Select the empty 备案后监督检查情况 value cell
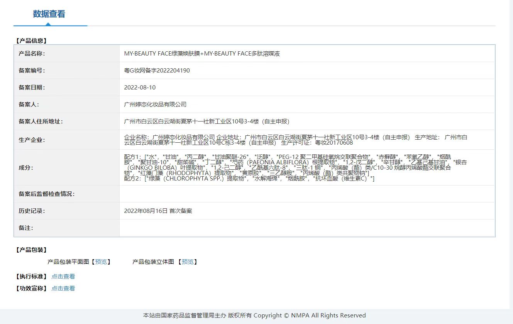This screenshot has width=513, height=324. pyautogui.click(x=307, y=194)
